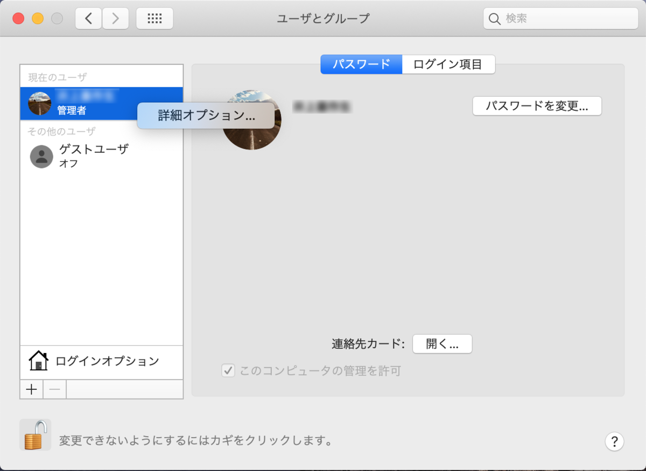Open ログインオプション

pos(101,361)
